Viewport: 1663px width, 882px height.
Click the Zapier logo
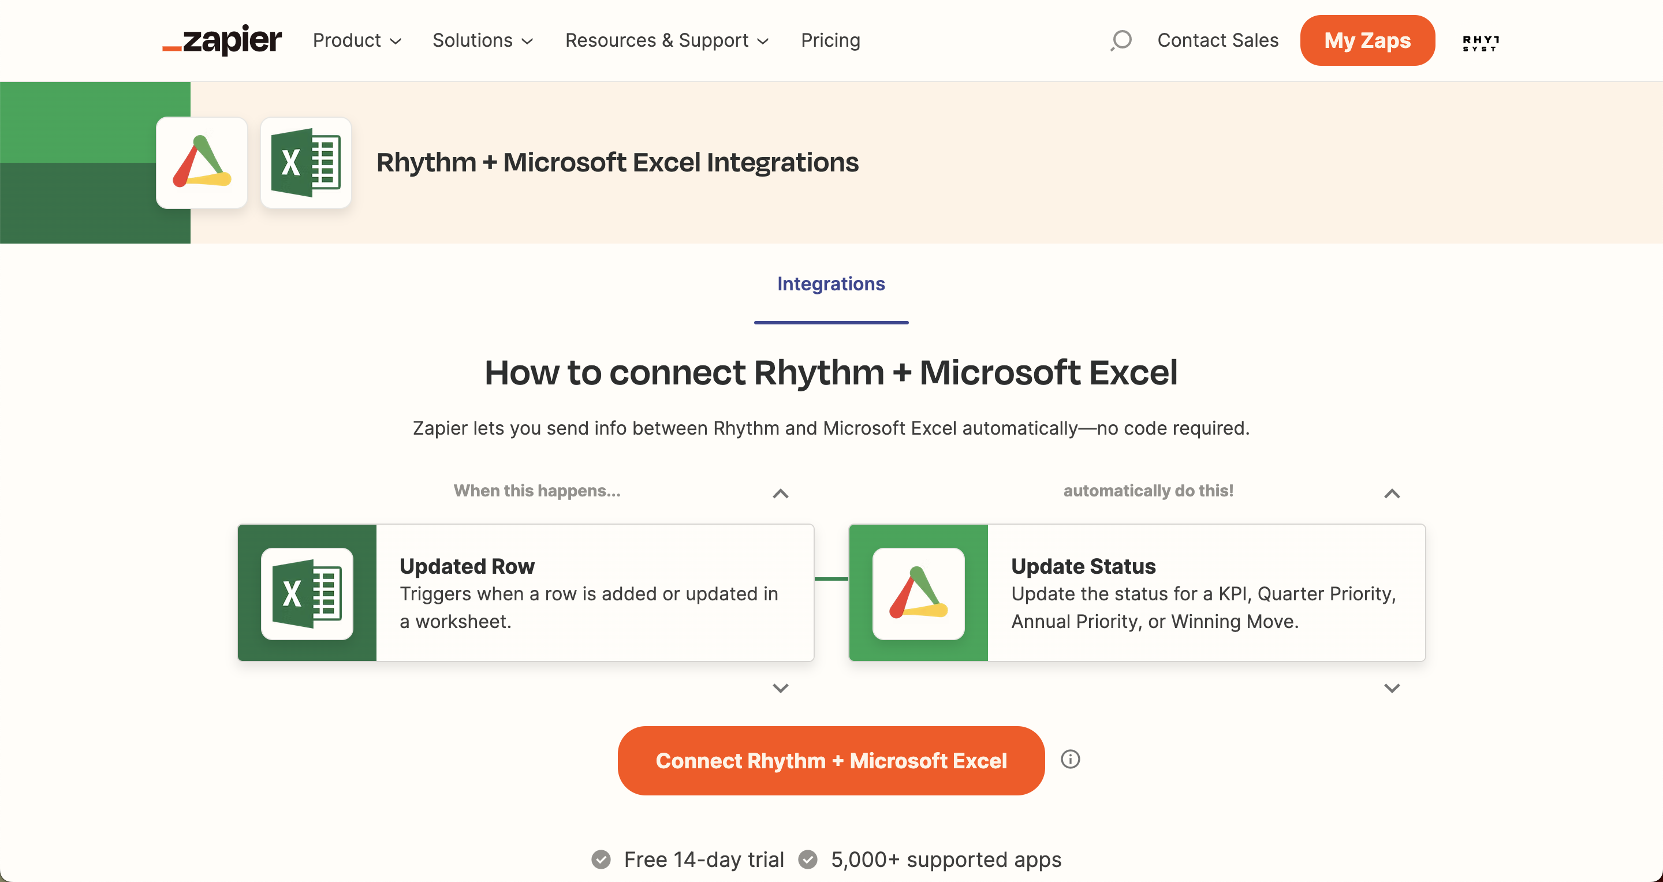pos(221,40)
